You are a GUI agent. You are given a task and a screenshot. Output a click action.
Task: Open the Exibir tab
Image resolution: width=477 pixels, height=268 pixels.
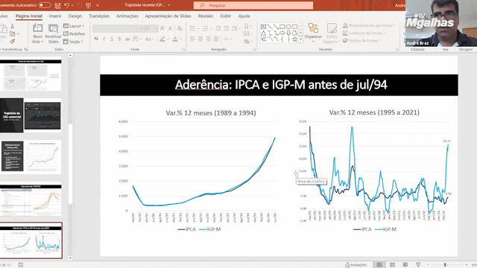(x=226, y=16)
